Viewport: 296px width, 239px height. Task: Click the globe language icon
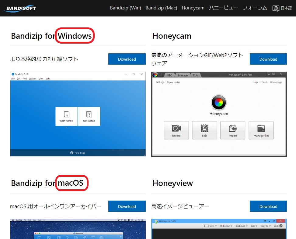click(276, 8)
